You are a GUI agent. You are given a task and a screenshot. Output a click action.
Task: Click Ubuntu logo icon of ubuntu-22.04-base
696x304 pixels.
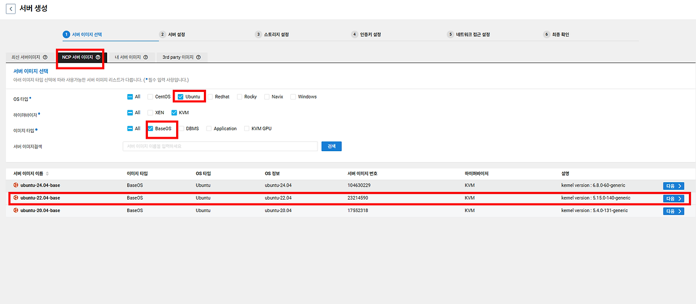tap(16, 198)
